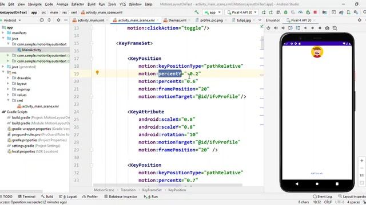Tap the phone's on-screen home button
366x205 pixels.
[x=317, y=183]
